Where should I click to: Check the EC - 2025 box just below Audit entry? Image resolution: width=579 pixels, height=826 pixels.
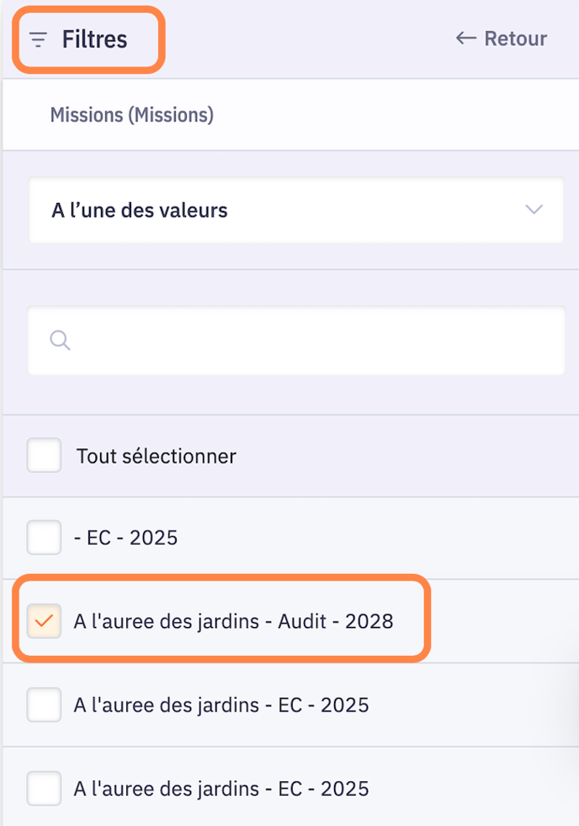pos(45,705)
